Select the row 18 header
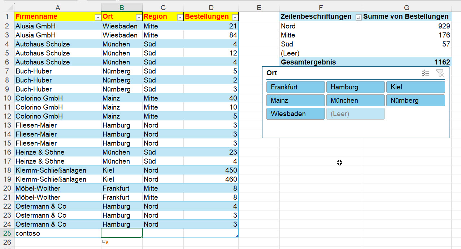461x249 pixels. pos(7,170)
